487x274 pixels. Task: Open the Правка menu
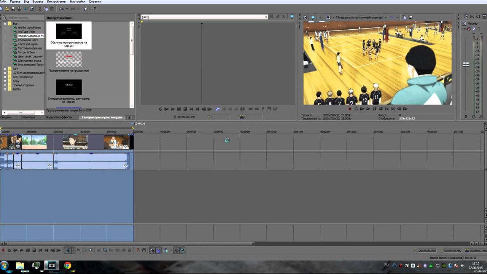coord(15,2)
